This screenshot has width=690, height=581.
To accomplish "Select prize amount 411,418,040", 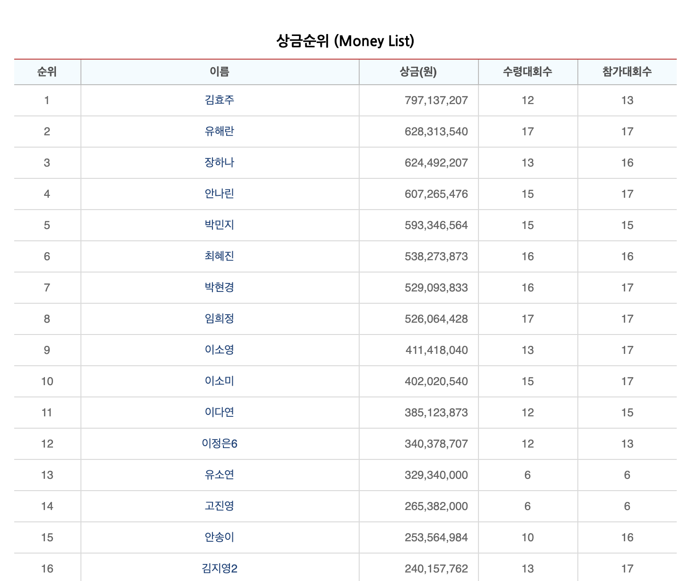I will [x=437, y=350].
